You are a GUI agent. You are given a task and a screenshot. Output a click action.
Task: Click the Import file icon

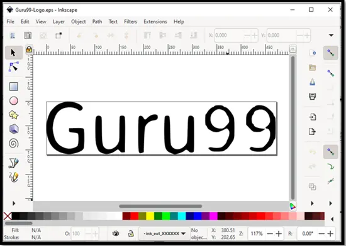pyautogui.click(x=313, y=117)
